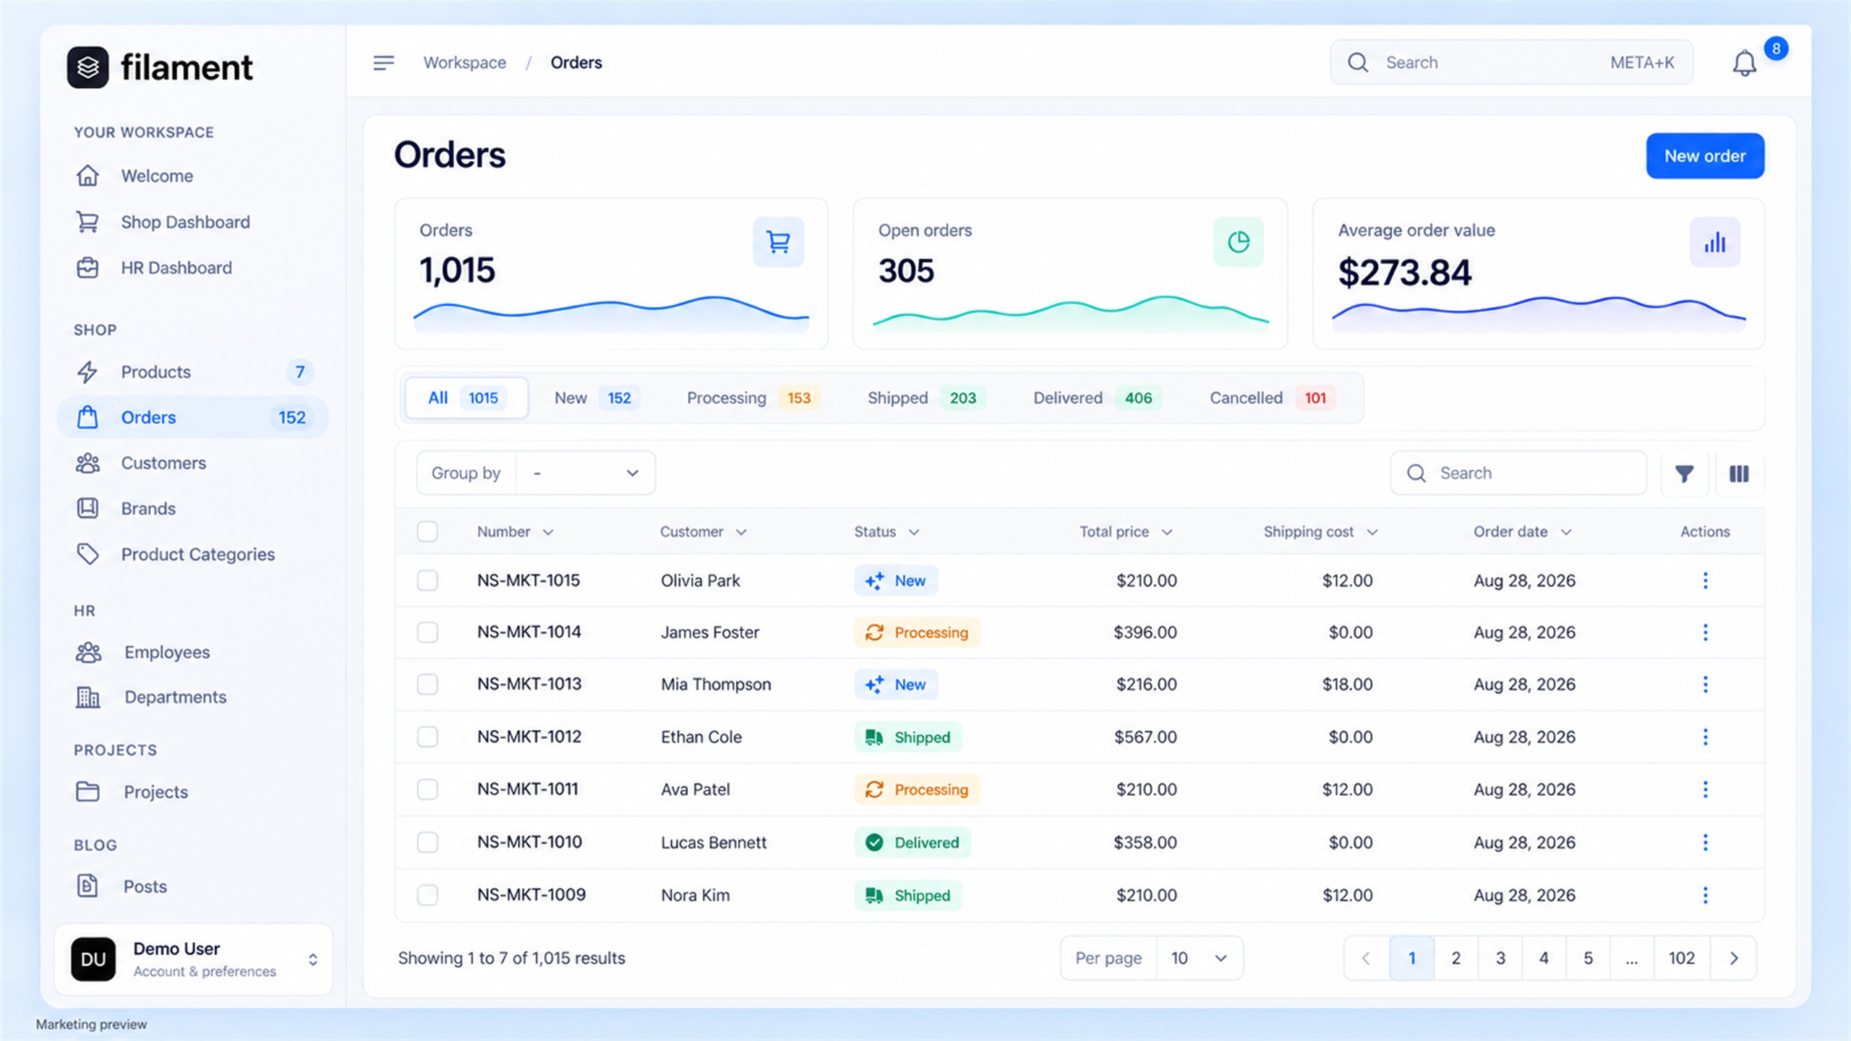The height and width of the screenshot is (1041, 1851).
Task: Open actions menu for NS-MKT-1012
Action: click(x=1705, y=737)
